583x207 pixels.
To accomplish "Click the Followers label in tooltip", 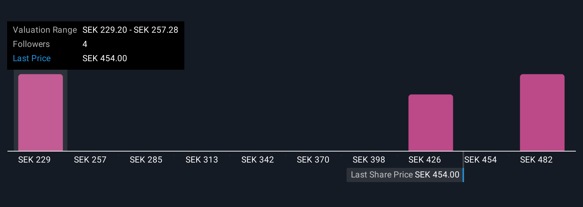I will (31, 44).
